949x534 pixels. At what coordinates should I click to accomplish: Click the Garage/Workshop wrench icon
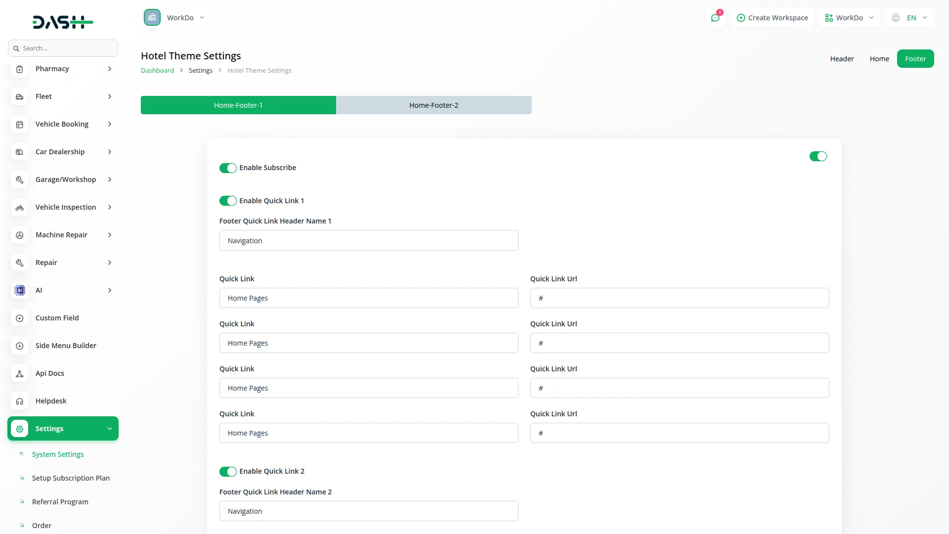20,180
